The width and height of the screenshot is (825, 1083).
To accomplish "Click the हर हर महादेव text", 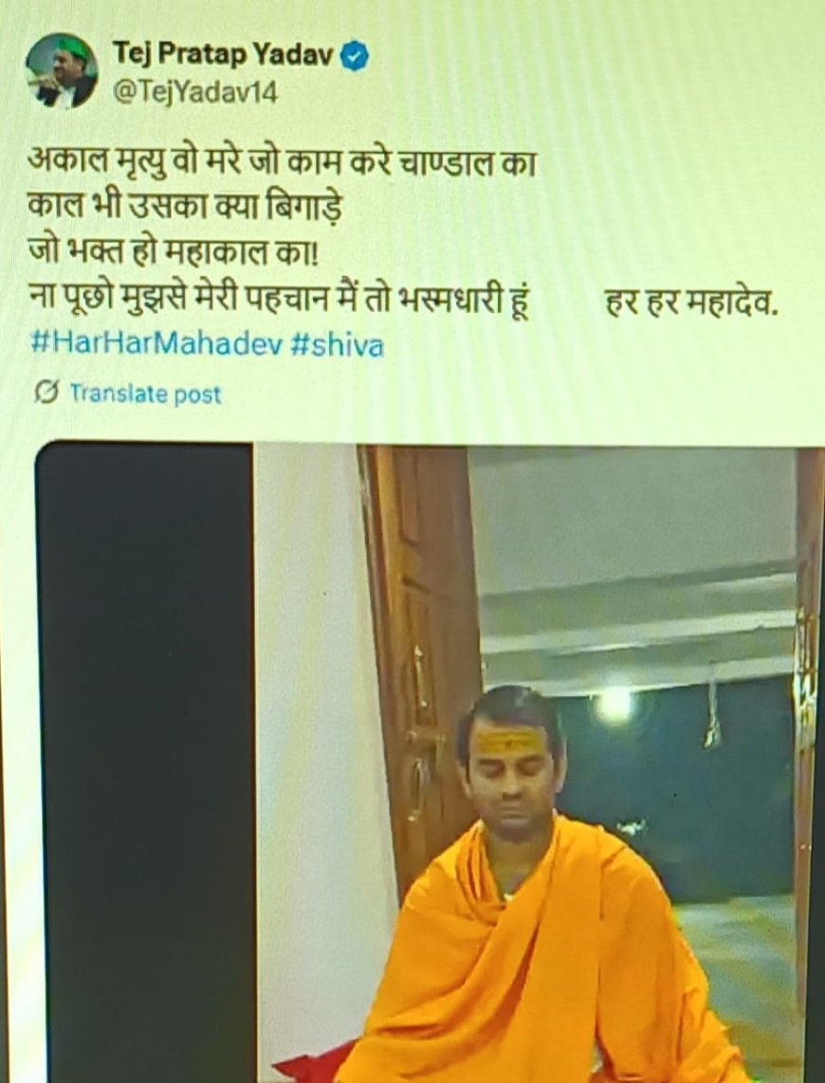I will pyautogui.click(x=691, y=302).
